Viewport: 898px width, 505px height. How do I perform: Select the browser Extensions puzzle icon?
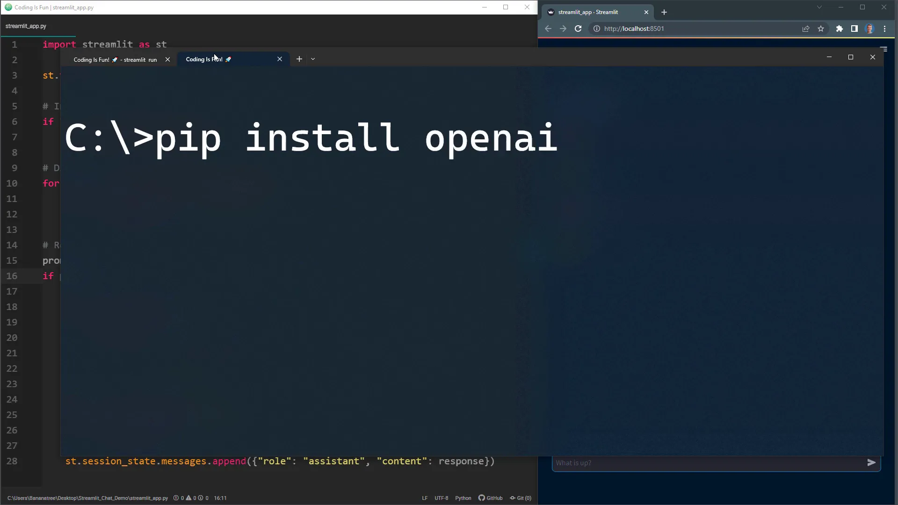(839, 29)
